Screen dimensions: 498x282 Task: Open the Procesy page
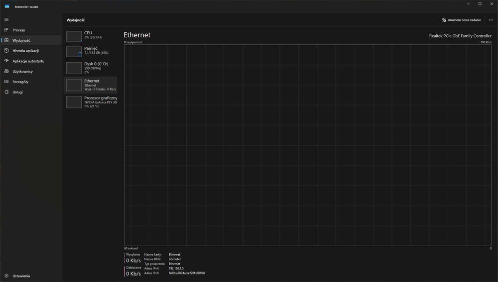(19, 30)
